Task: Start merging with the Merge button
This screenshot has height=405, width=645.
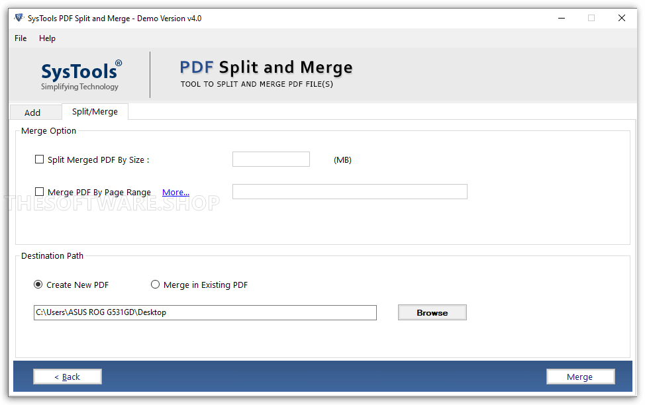Action: point(580,376)
